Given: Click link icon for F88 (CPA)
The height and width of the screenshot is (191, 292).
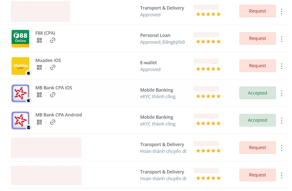Looking at the screenshot, I should pyautogui.click(x=53, y=40).
